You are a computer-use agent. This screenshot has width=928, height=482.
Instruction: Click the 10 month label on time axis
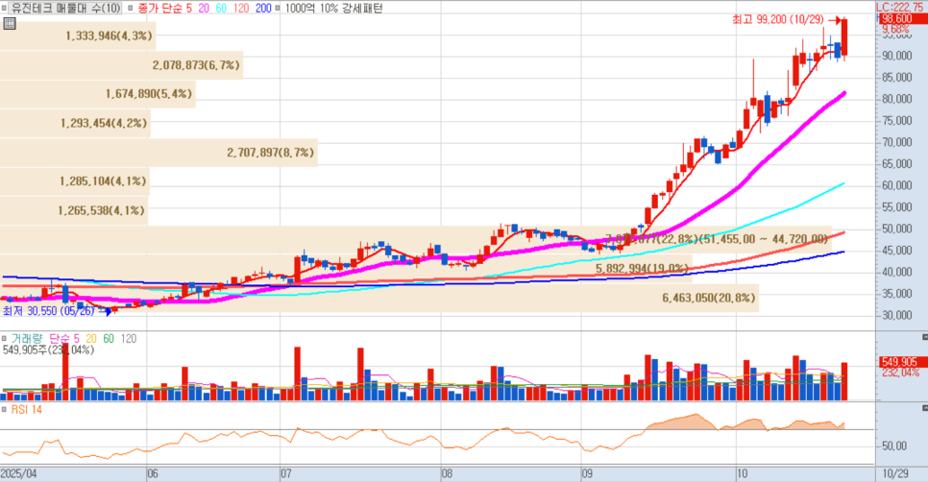[743, 473]
